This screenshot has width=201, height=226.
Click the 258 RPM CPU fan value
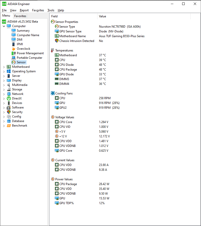105,98
